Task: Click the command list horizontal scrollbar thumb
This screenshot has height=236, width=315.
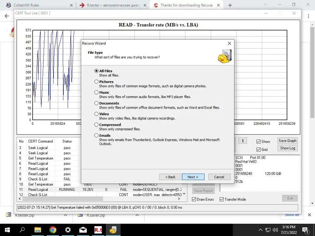Action: 63,199
